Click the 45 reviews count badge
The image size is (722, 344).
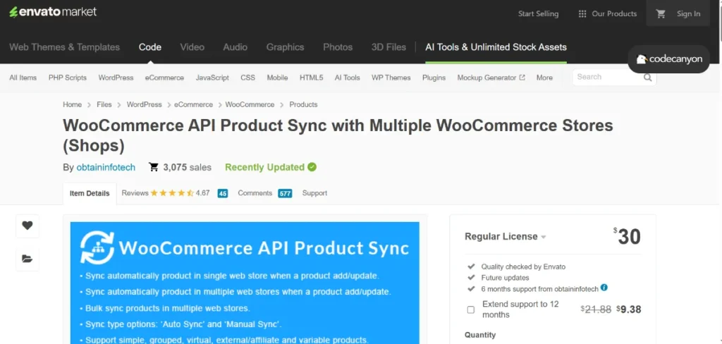coord(223,193)
